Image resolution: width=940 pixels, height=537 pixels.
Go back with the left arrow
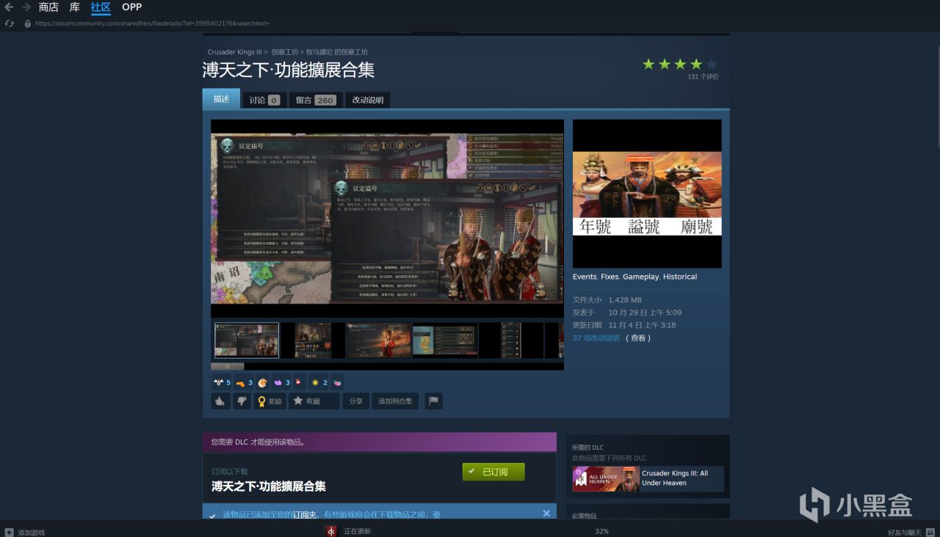[x=9, y=7]
